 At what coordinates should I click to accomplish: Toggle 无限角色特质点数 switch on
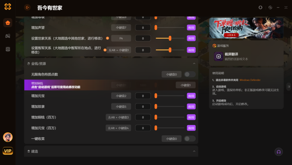[190, 74]
